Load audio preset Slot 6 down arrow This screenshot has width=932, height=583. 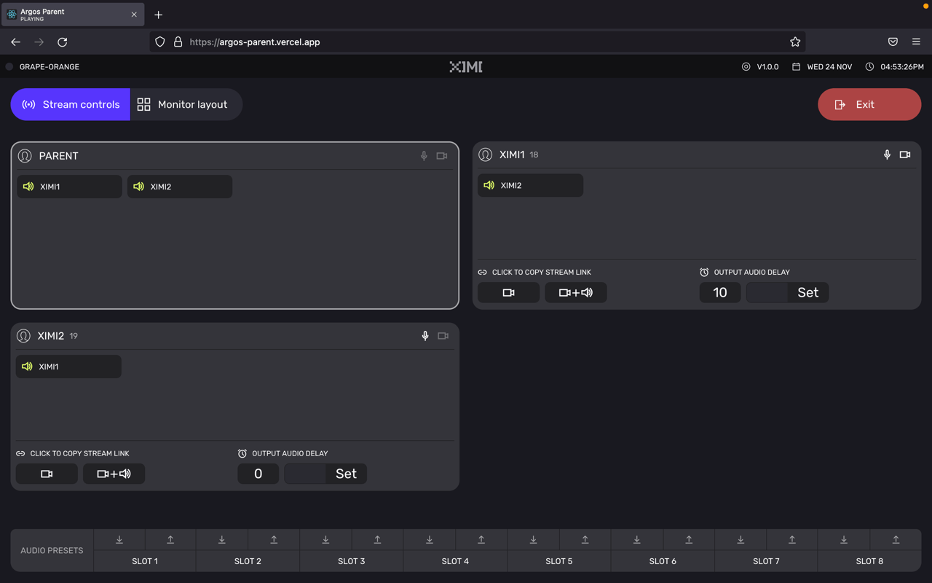pos(636,539)
